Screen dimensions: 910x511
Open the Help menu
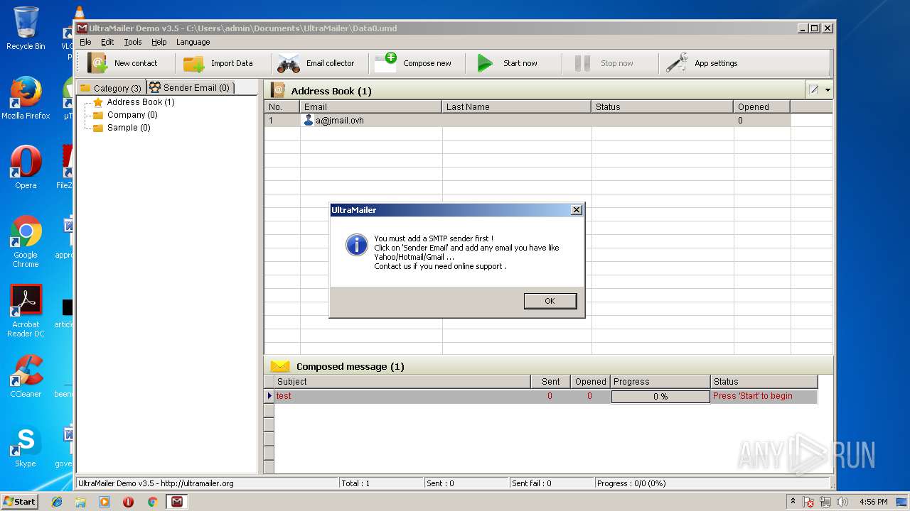pos(159,42)
